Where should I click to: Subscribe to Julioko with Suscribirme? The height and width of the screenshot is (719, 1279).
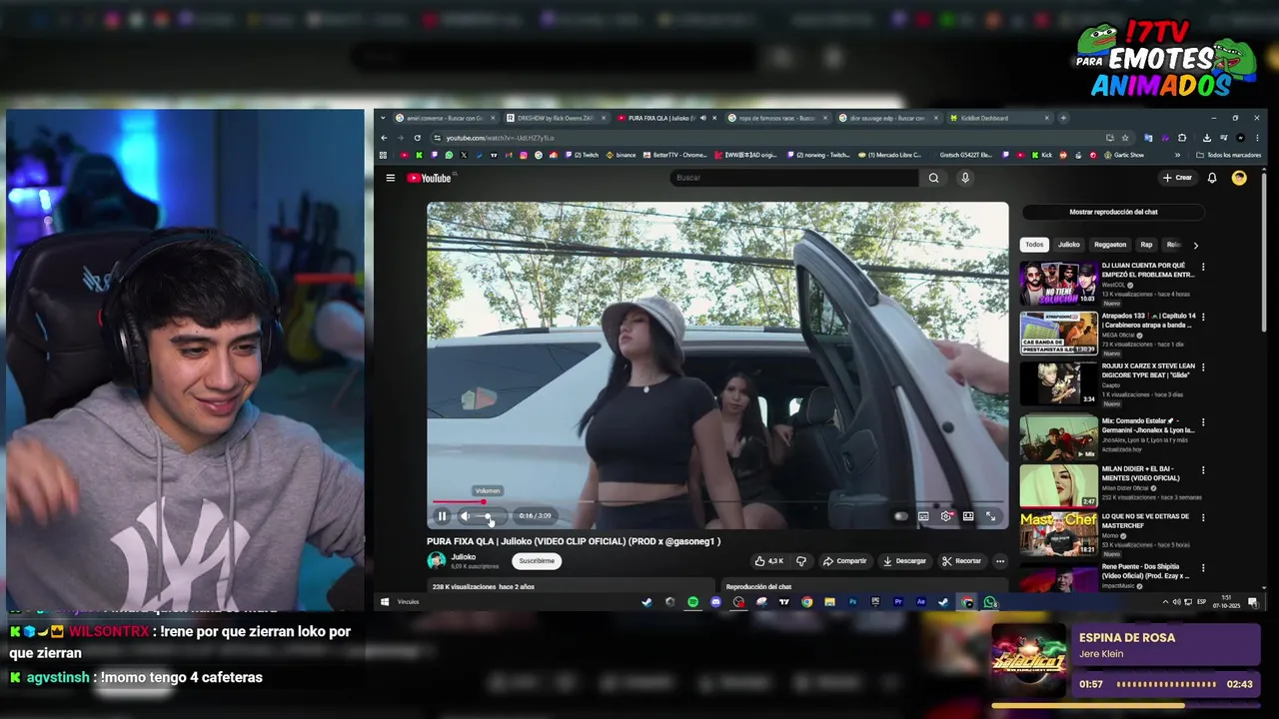coord(537,561)
